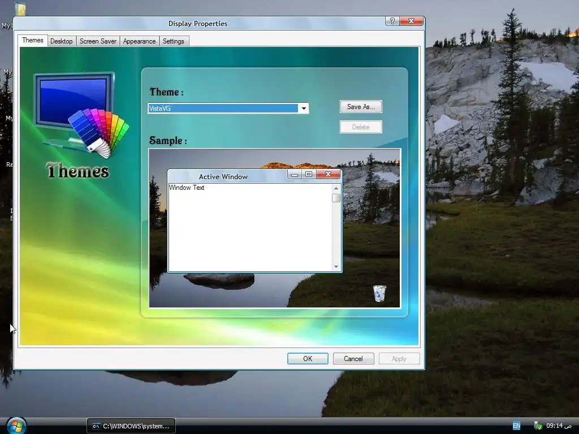Viewport: 579px width, 434px height.
Task: Close the Display Properties window
Action: pos(411,21)
